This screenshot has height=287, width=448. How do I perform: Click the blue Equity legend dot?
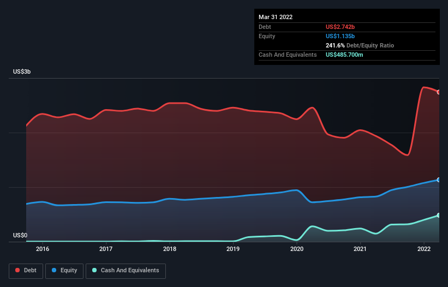pos(54,270)
